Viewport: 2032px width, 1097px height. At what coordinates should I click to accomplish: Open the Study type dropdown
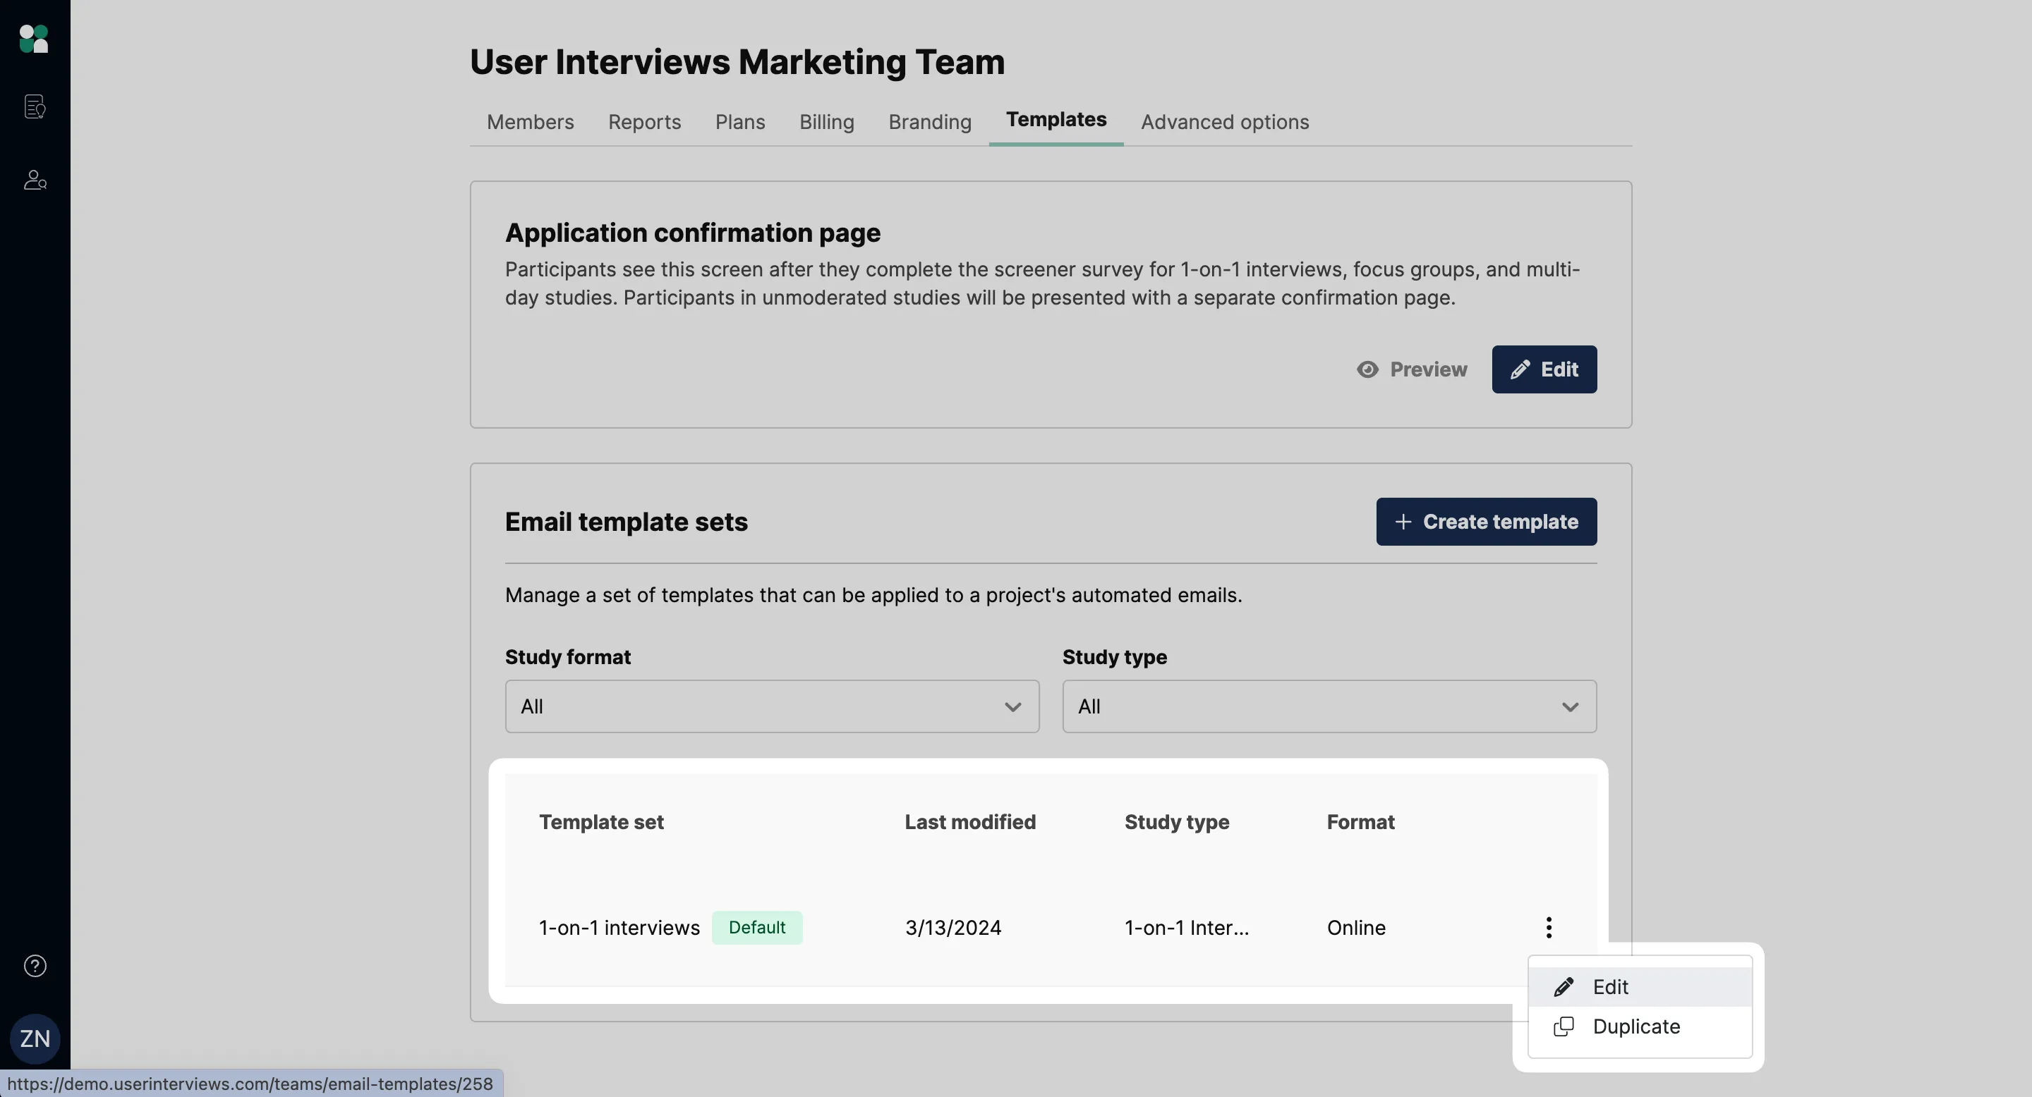coord(1329,706)
